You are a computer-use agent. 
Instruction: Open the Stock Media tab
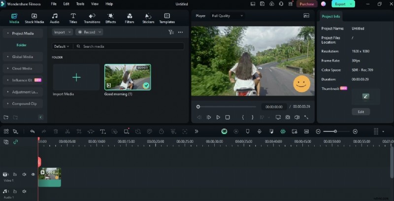(x=34, y=18)
